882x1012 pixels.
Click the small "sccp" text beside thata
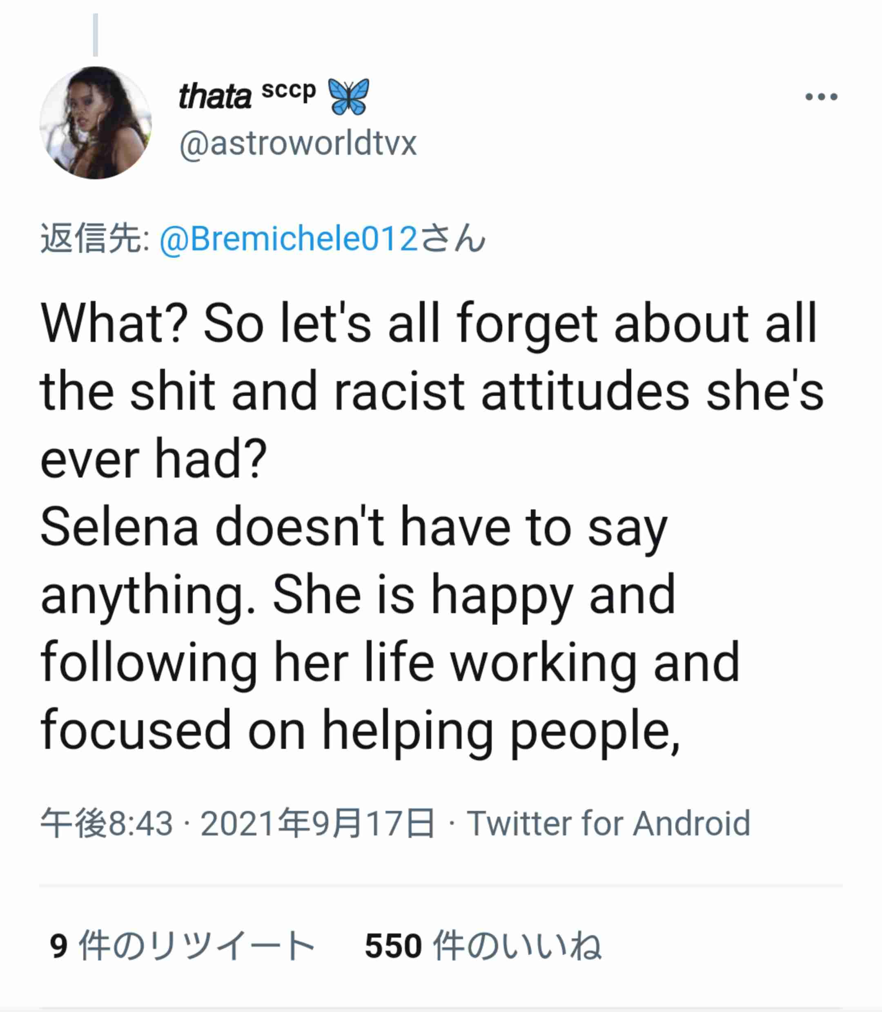[288, 91]
